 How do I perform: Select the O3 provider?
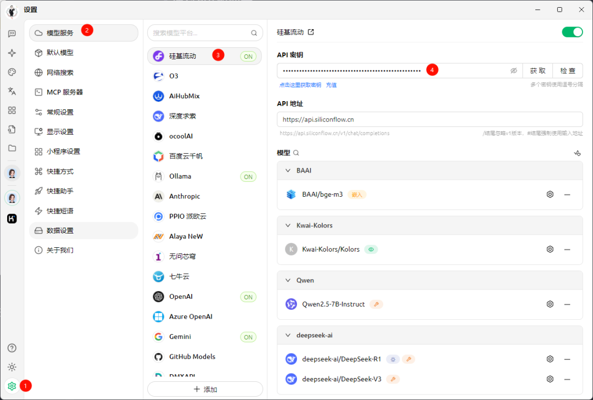pos(205,76)
